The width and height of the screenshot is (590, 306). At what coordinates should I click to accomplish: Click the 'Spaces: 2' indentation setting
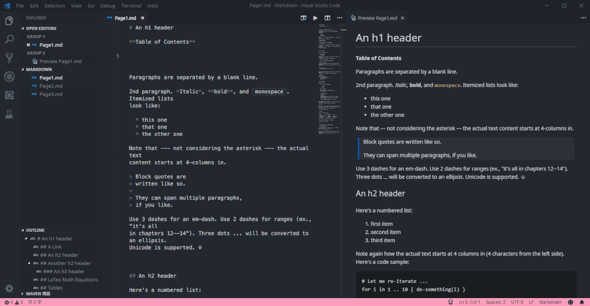pos(495,302)
